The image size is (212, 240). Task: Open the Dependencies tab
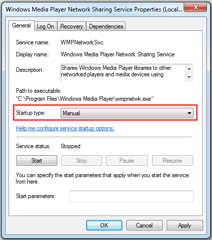[106, 26]
